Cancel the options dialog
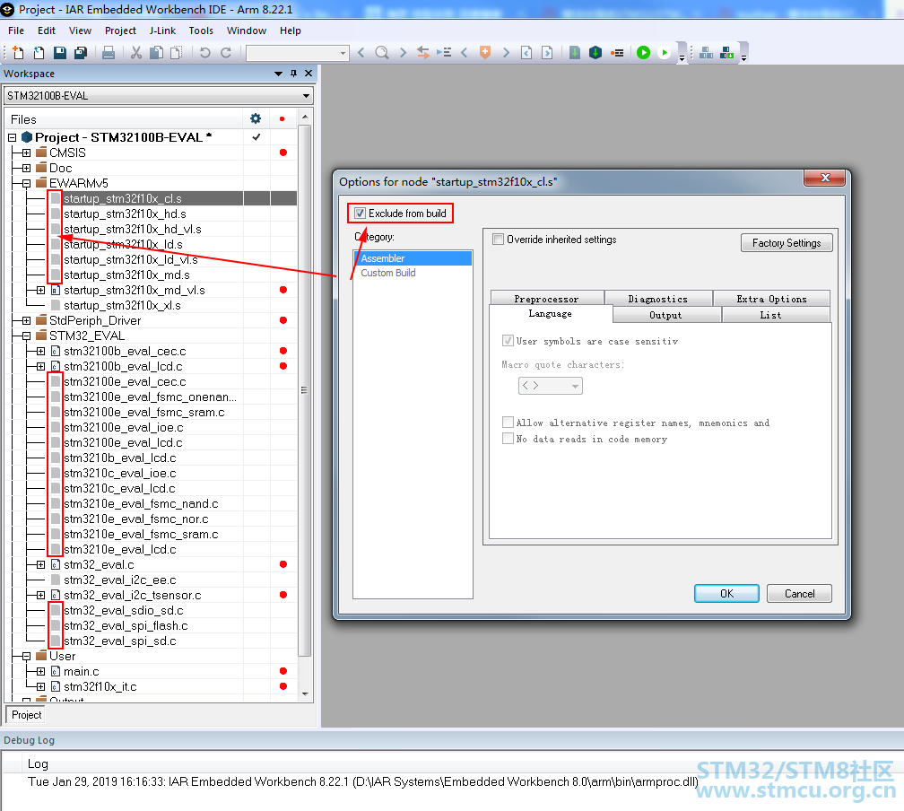This screenshot has height=811, width=904. coord(799,594)
